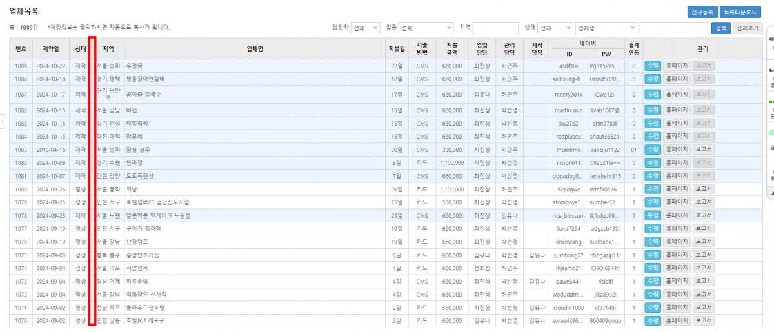
Task: Open the 업체명 search type dropdown
Action: [606, 28]
